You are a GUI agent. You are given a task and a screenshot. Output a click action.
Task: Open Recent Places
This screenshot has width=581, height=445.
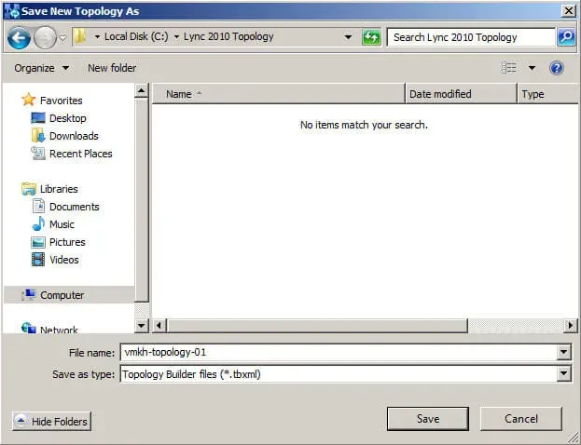click(81, 154)
